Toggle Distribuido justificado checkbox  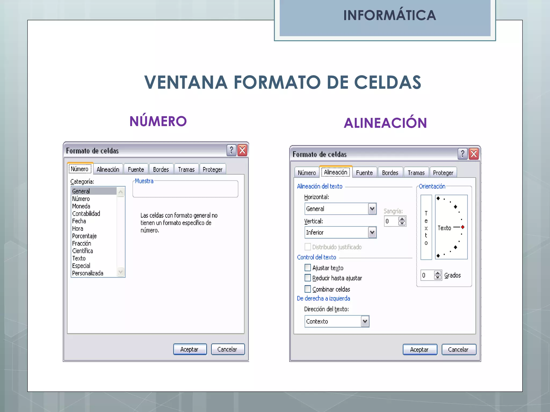[x=308, y=247]
